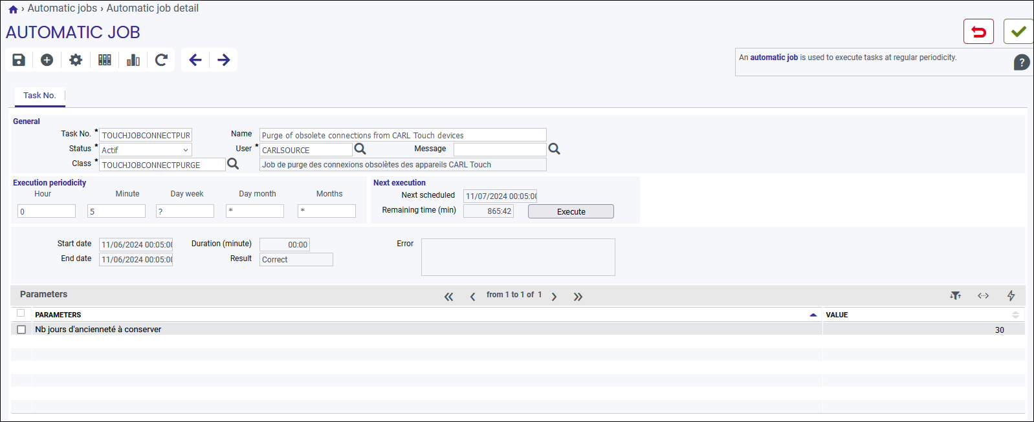Go to last page of parameters

click(x=578, y=297)
